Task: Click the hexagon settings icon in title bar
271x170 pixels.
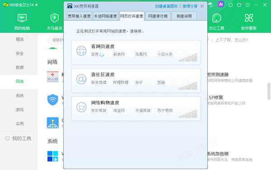Action: point(230,5)
